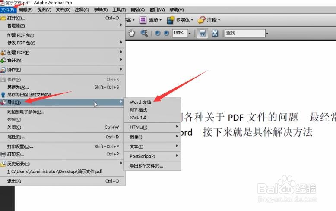Open the 查找 options dropdown arrow
Image resolution: width=336 pixels, height=211 pixels.
[267, 33]
